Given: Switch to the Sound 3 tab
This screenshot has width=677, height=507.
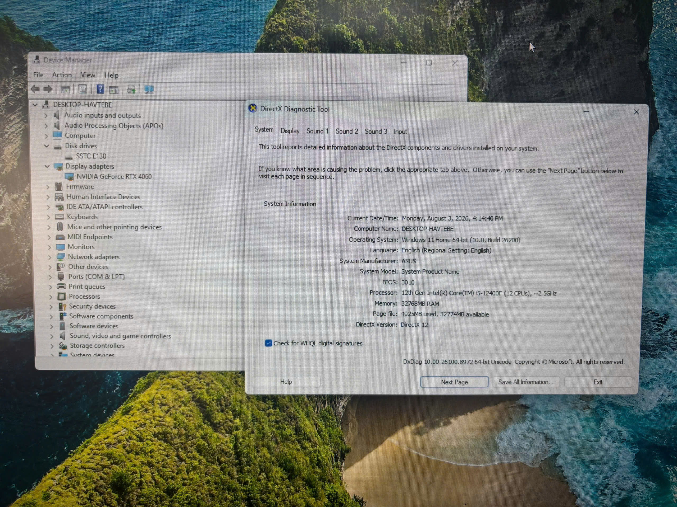Looking at the screenshot, I should (x=376, y=132).
